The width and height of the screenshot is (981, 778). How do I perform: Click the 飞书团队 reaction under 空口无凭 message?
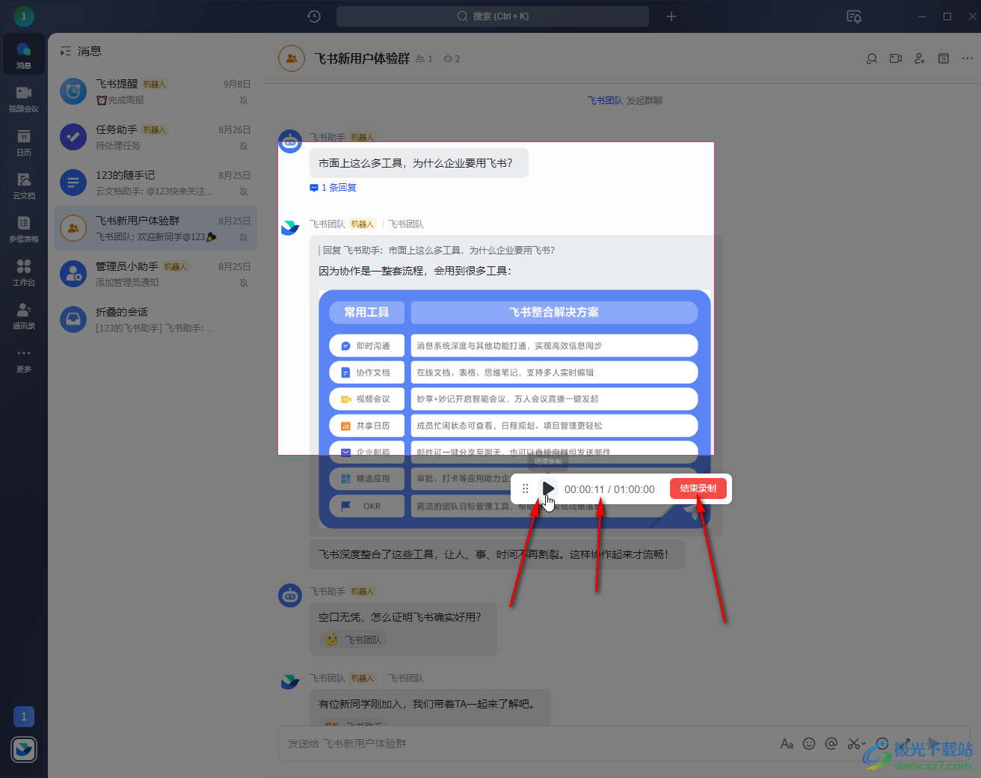[x=354, y=640]
